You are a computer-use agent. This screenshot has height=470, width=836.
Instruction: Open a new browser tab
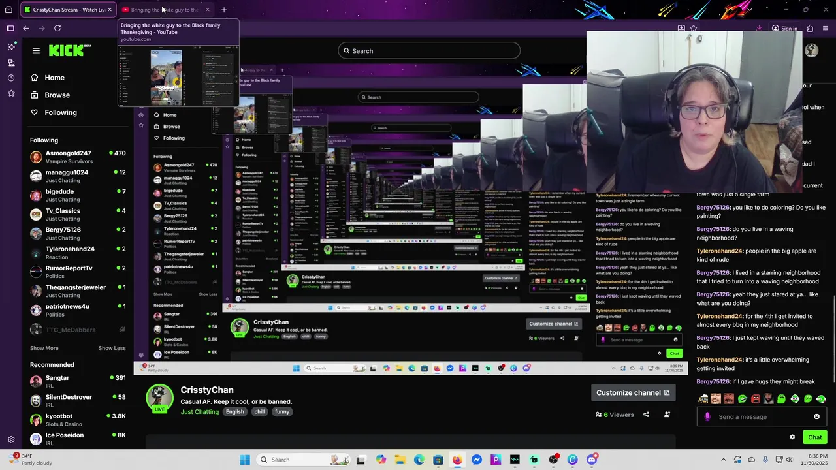[223, 10]
